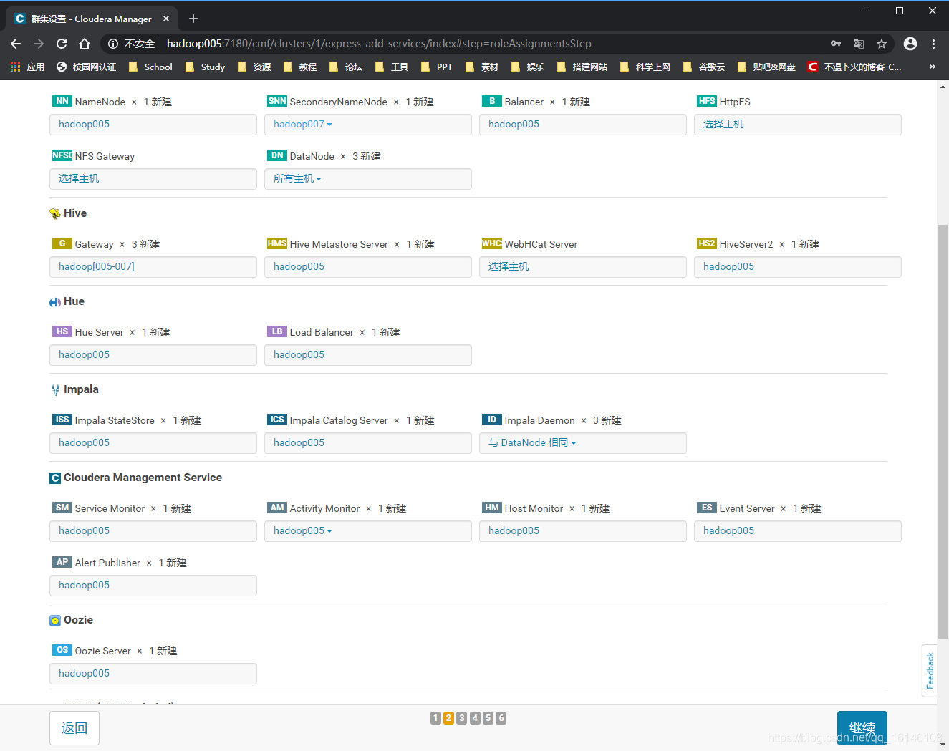Go to wizard step 4
The width and height of the screenshot is (949, 751).
click(x=475, y=718)
